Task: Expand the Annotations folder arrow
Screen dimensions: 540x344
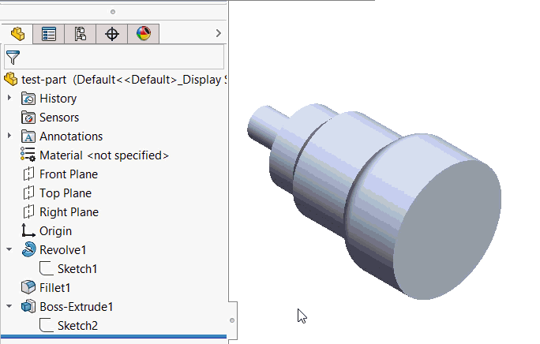Action: point(9,136)
